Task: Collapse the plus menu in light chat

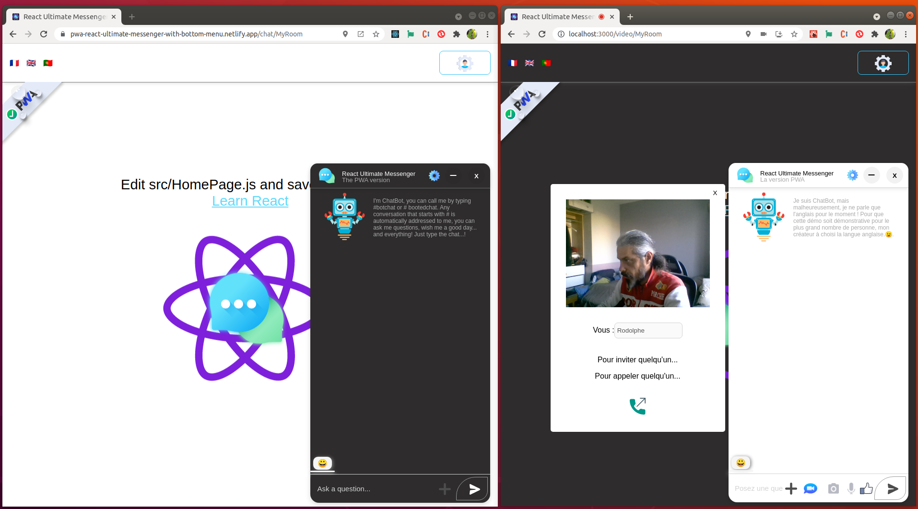Action: tap(791, 488)
